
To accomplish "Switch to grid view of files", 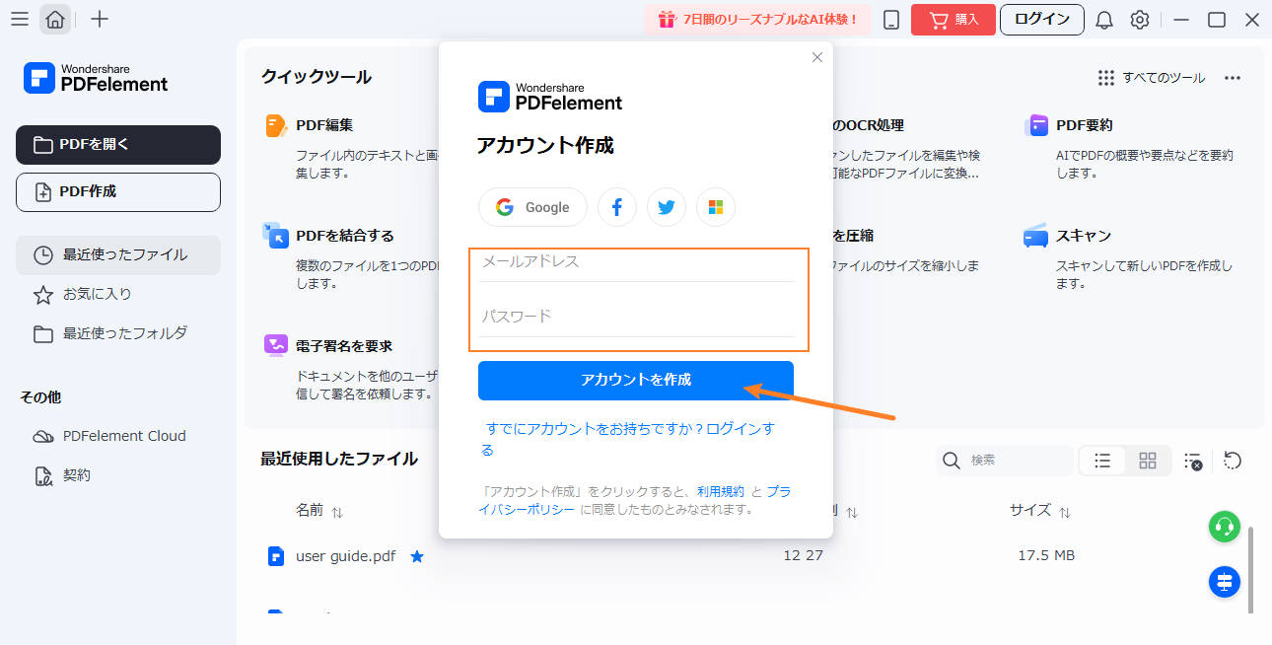I will [x=1147, y=461].
